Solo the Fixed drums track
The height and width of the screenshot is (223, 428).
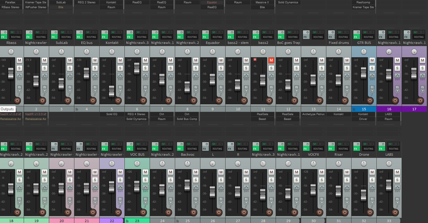tap(347, 68)
